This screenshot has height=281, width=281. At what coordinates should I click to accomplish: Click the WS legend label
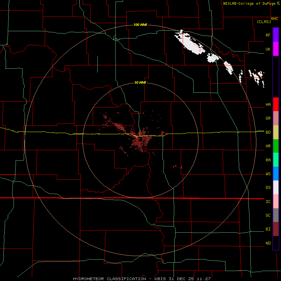268,174
